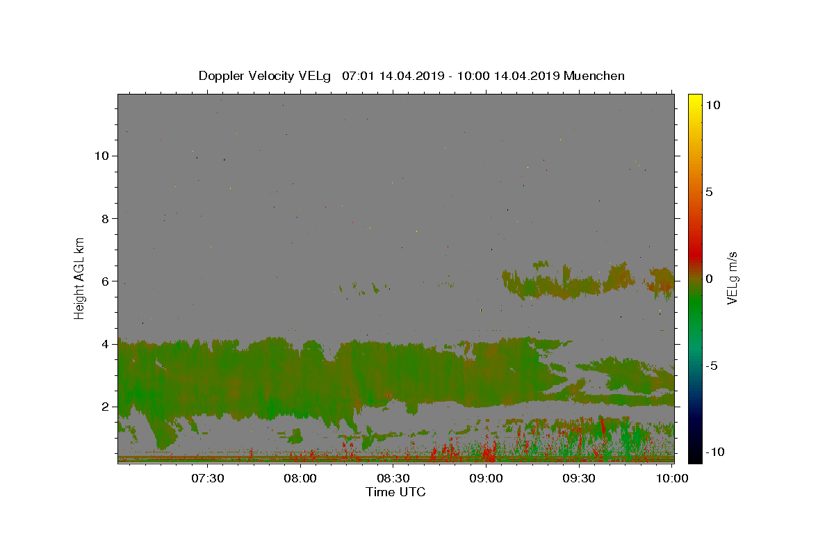Select the location name 'Muenchen' in the title
Image resolution: width=834 pixels, height=556 pixels.
click(x=594, y=76)
